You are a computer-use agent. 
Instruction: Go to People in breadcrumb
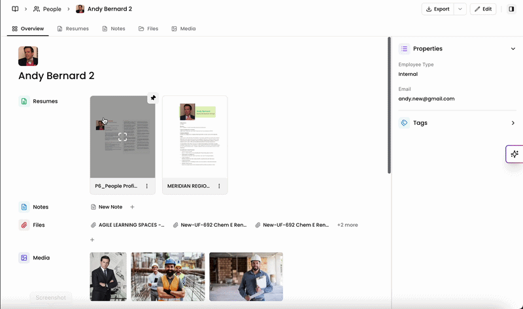(47, 9)
